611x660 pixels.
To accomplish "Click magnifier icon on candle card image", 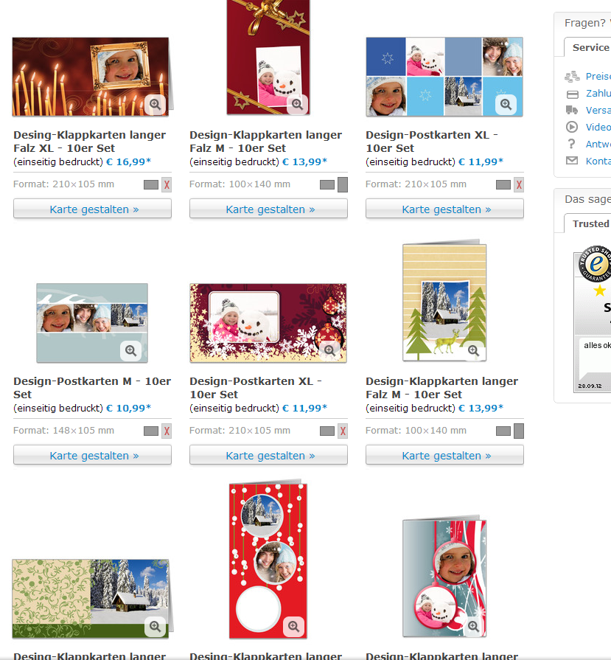I will (155, 105).
